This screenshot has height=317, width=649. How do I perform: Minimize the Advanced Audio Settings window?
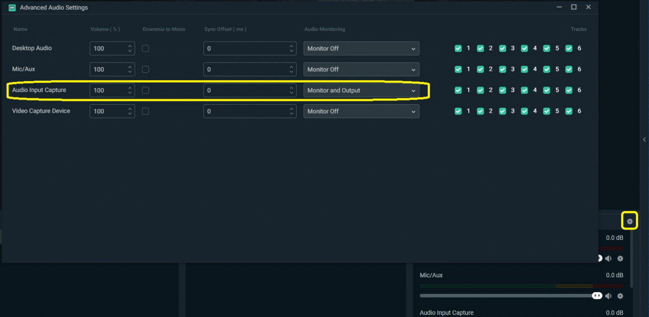559,7
